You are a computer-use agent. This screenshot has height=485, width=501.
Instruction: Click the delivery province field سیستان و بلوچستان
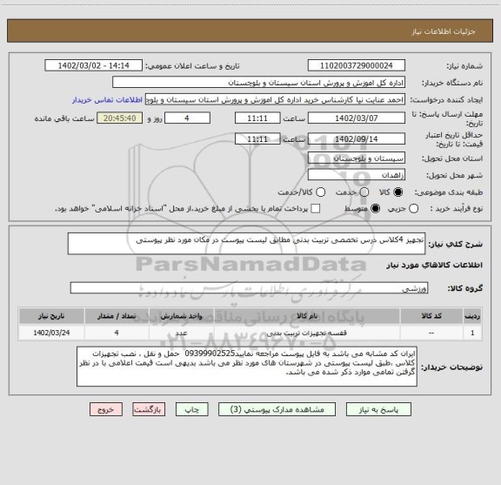(x=357, y=158)
